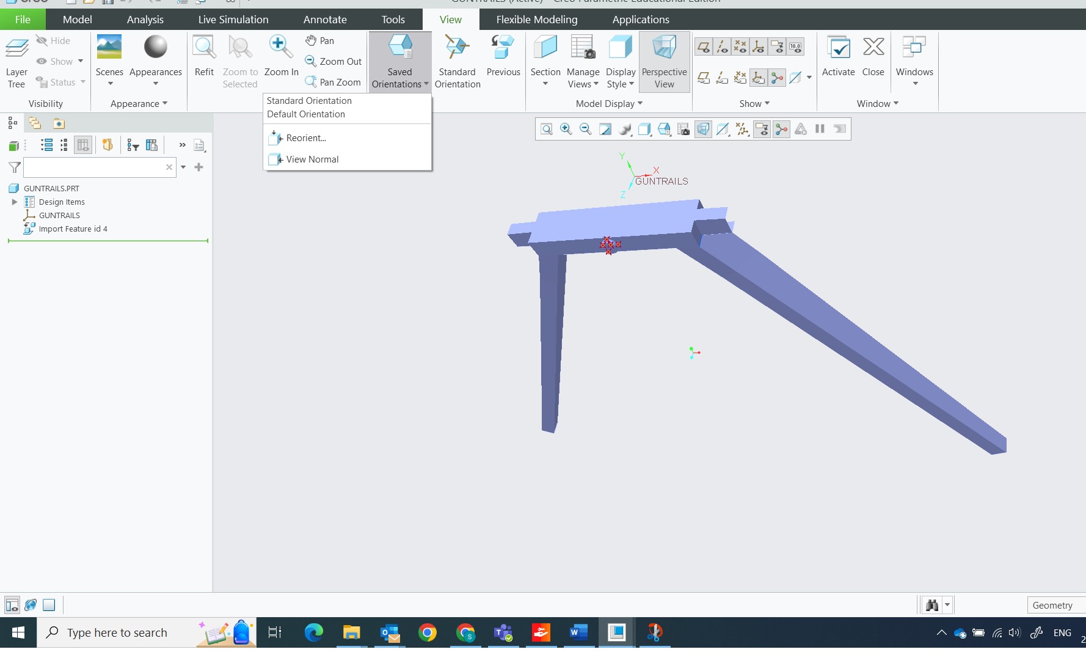Viewport: 1086px width, 652px height.
Task: Select the Pan Zoom tool
Action: [333, 82]
